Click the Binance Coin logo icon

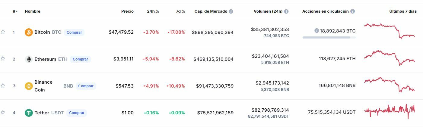[29, 86]
